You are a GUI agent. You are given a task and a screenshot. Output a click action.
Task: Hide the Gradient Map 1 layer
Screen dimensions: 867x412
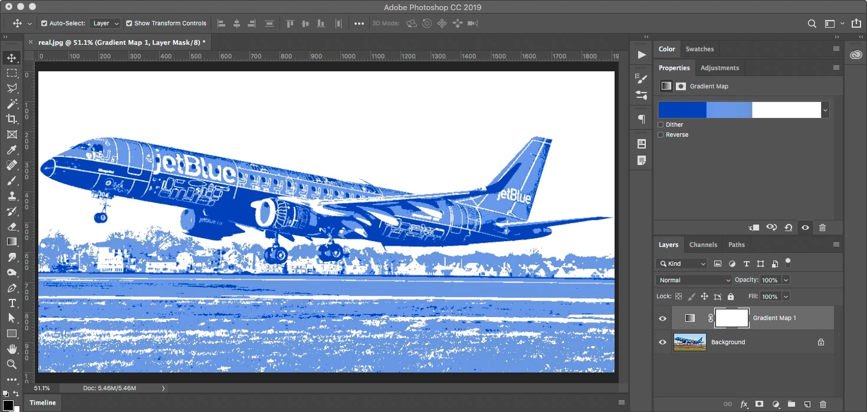pyautogui.click(x=662, y=318)
